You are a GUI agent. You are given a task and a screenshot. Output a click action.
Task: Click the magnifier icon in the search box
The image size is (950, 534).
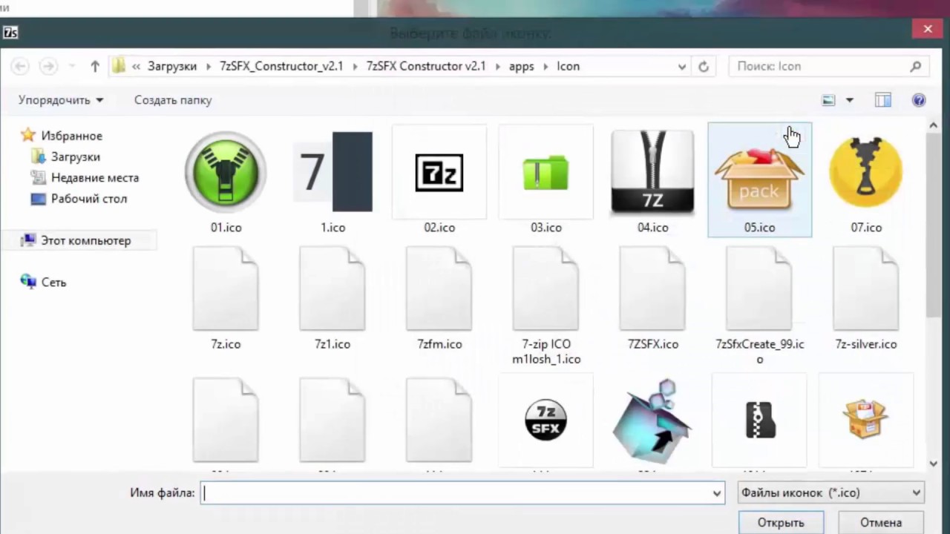point(916,66)
